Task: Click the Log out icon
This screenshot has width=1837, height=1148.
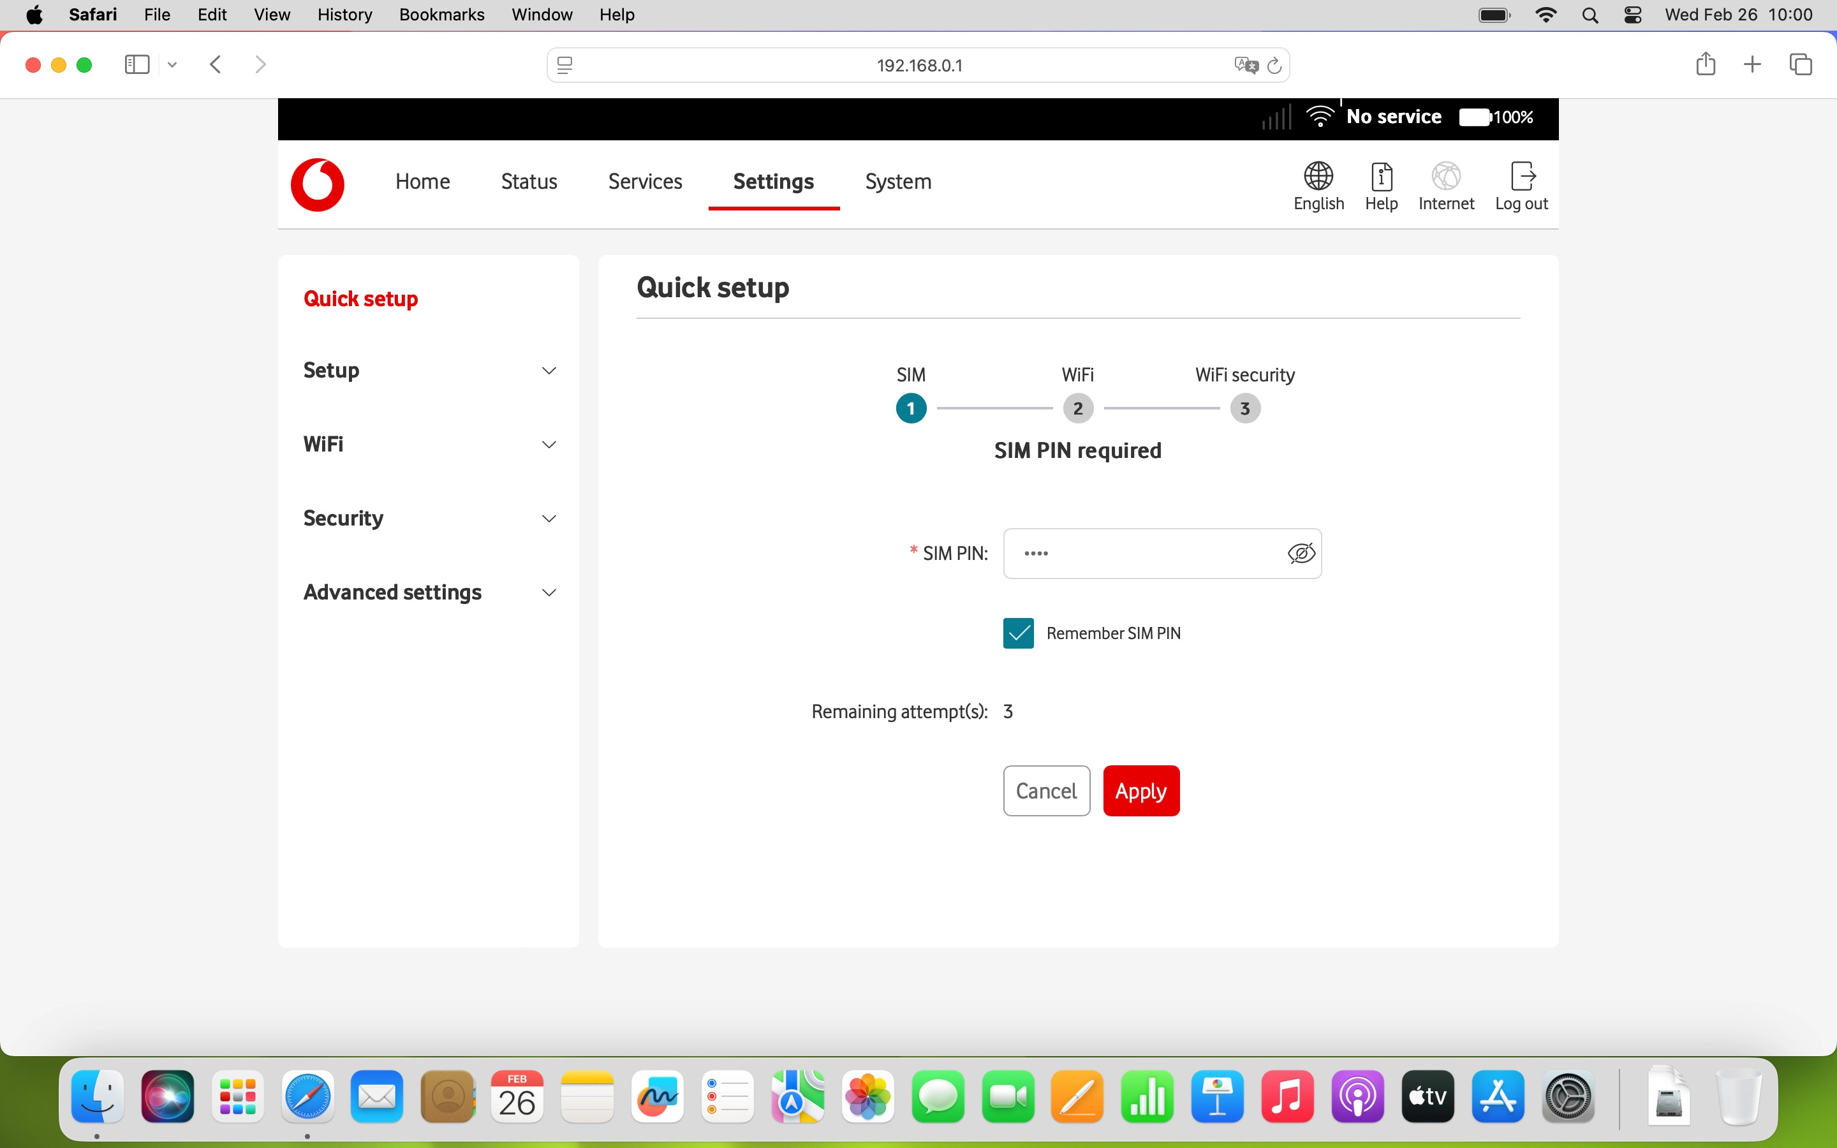Action: 1521,186
